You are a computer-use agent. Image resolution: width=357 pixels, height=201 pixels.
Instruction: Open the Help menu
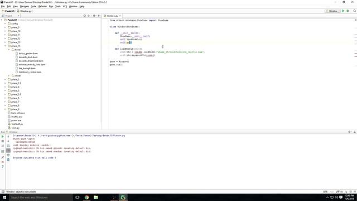pos(82,6)
